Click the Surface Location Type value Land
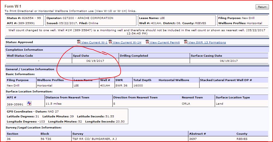This screenshot has width=273, height=142. pyautogui.click(x=219, y=104)
